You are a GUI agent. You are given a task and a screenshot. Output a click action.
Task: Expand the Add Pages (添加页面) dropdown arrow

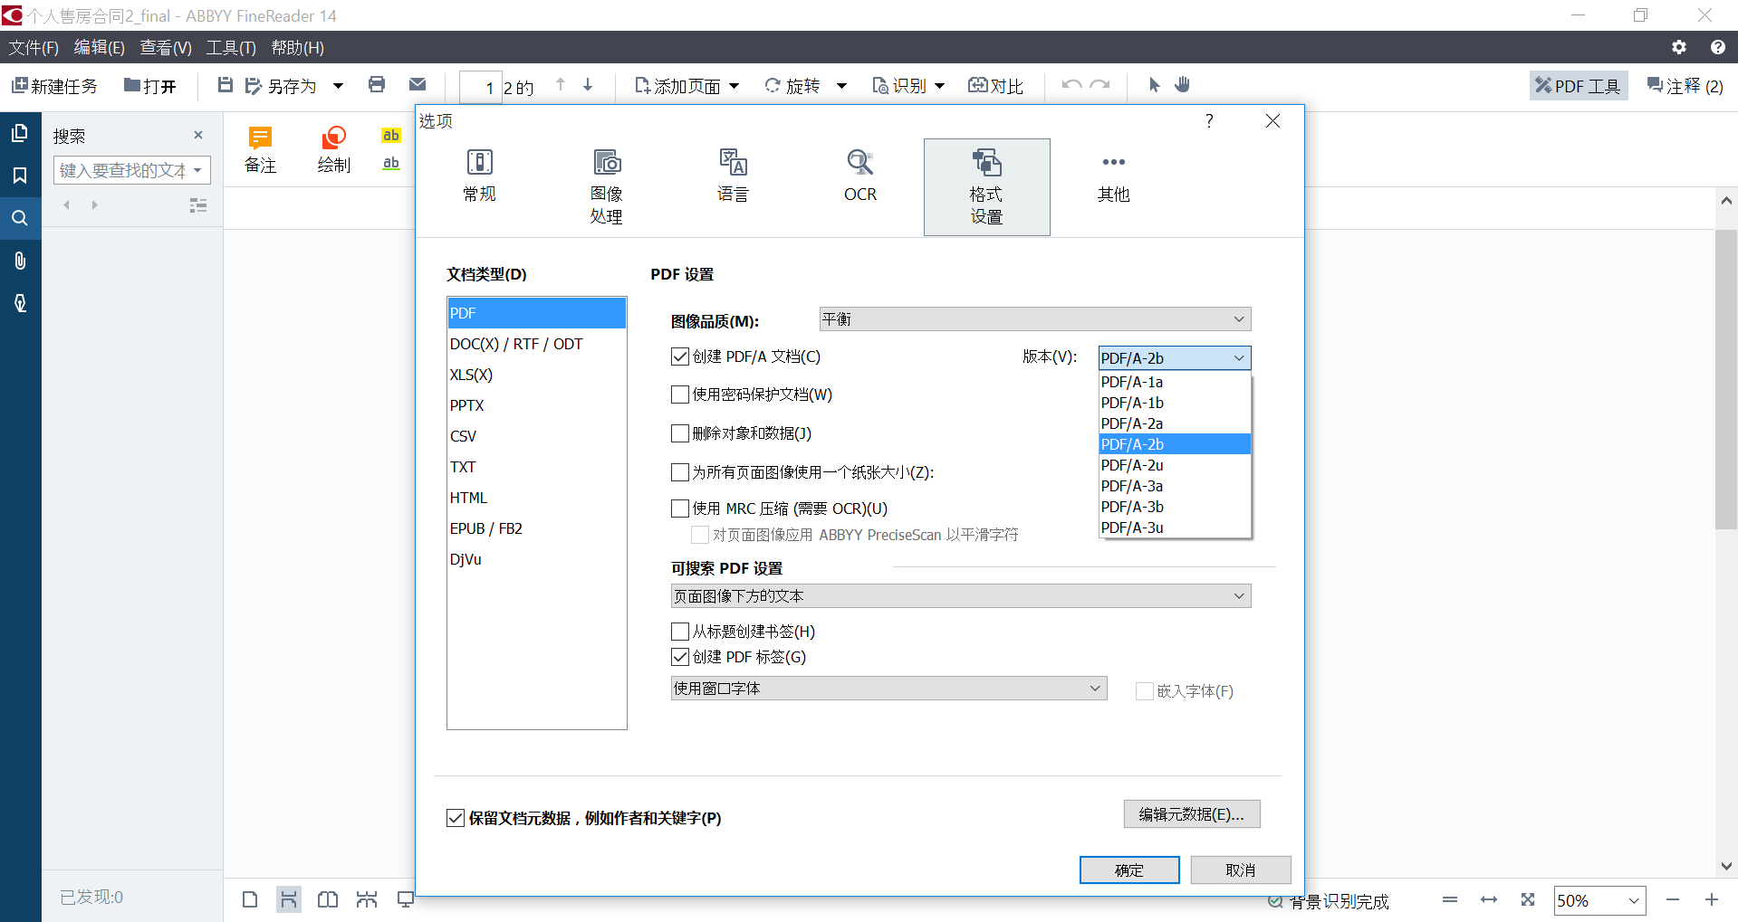[x=735, y=85]
